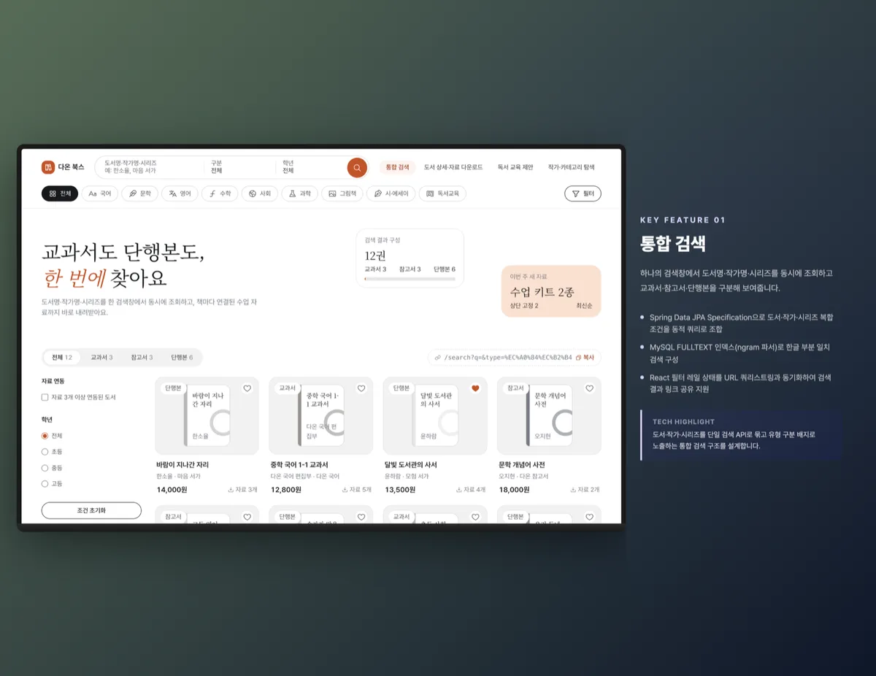Open 문학 개념어 사전 cover thumbnail

click(x=549, y=416)
